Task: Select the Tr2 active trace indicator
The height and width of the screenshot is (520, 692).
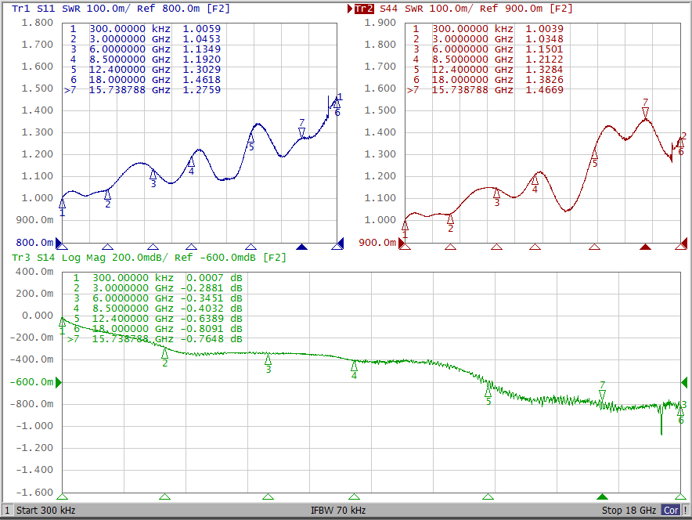Action: [364, 9]
